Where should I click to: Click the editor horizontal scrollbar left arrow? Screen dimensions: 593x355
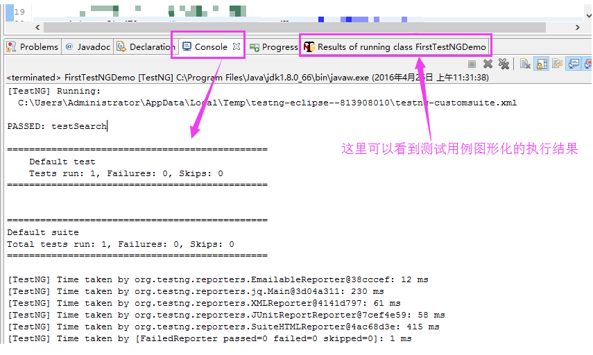pyautogui.click(x=37, y=27)
